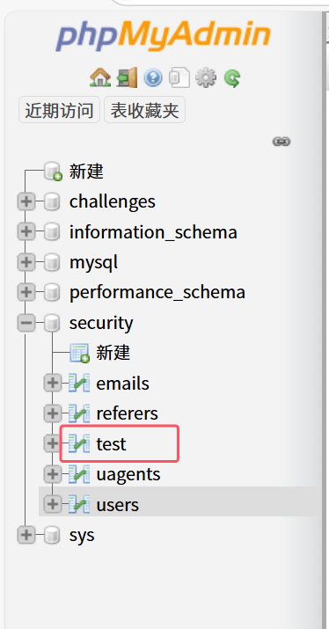Open the 近期访问 recent tables tab
This screenshot has width=329, height=629.
59,110
